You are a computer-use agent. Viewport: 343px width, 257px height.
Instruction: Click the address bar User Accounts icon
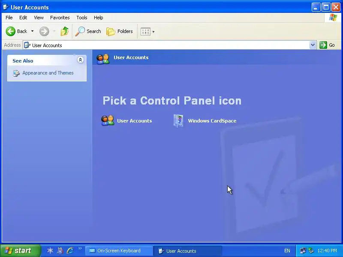27,45
